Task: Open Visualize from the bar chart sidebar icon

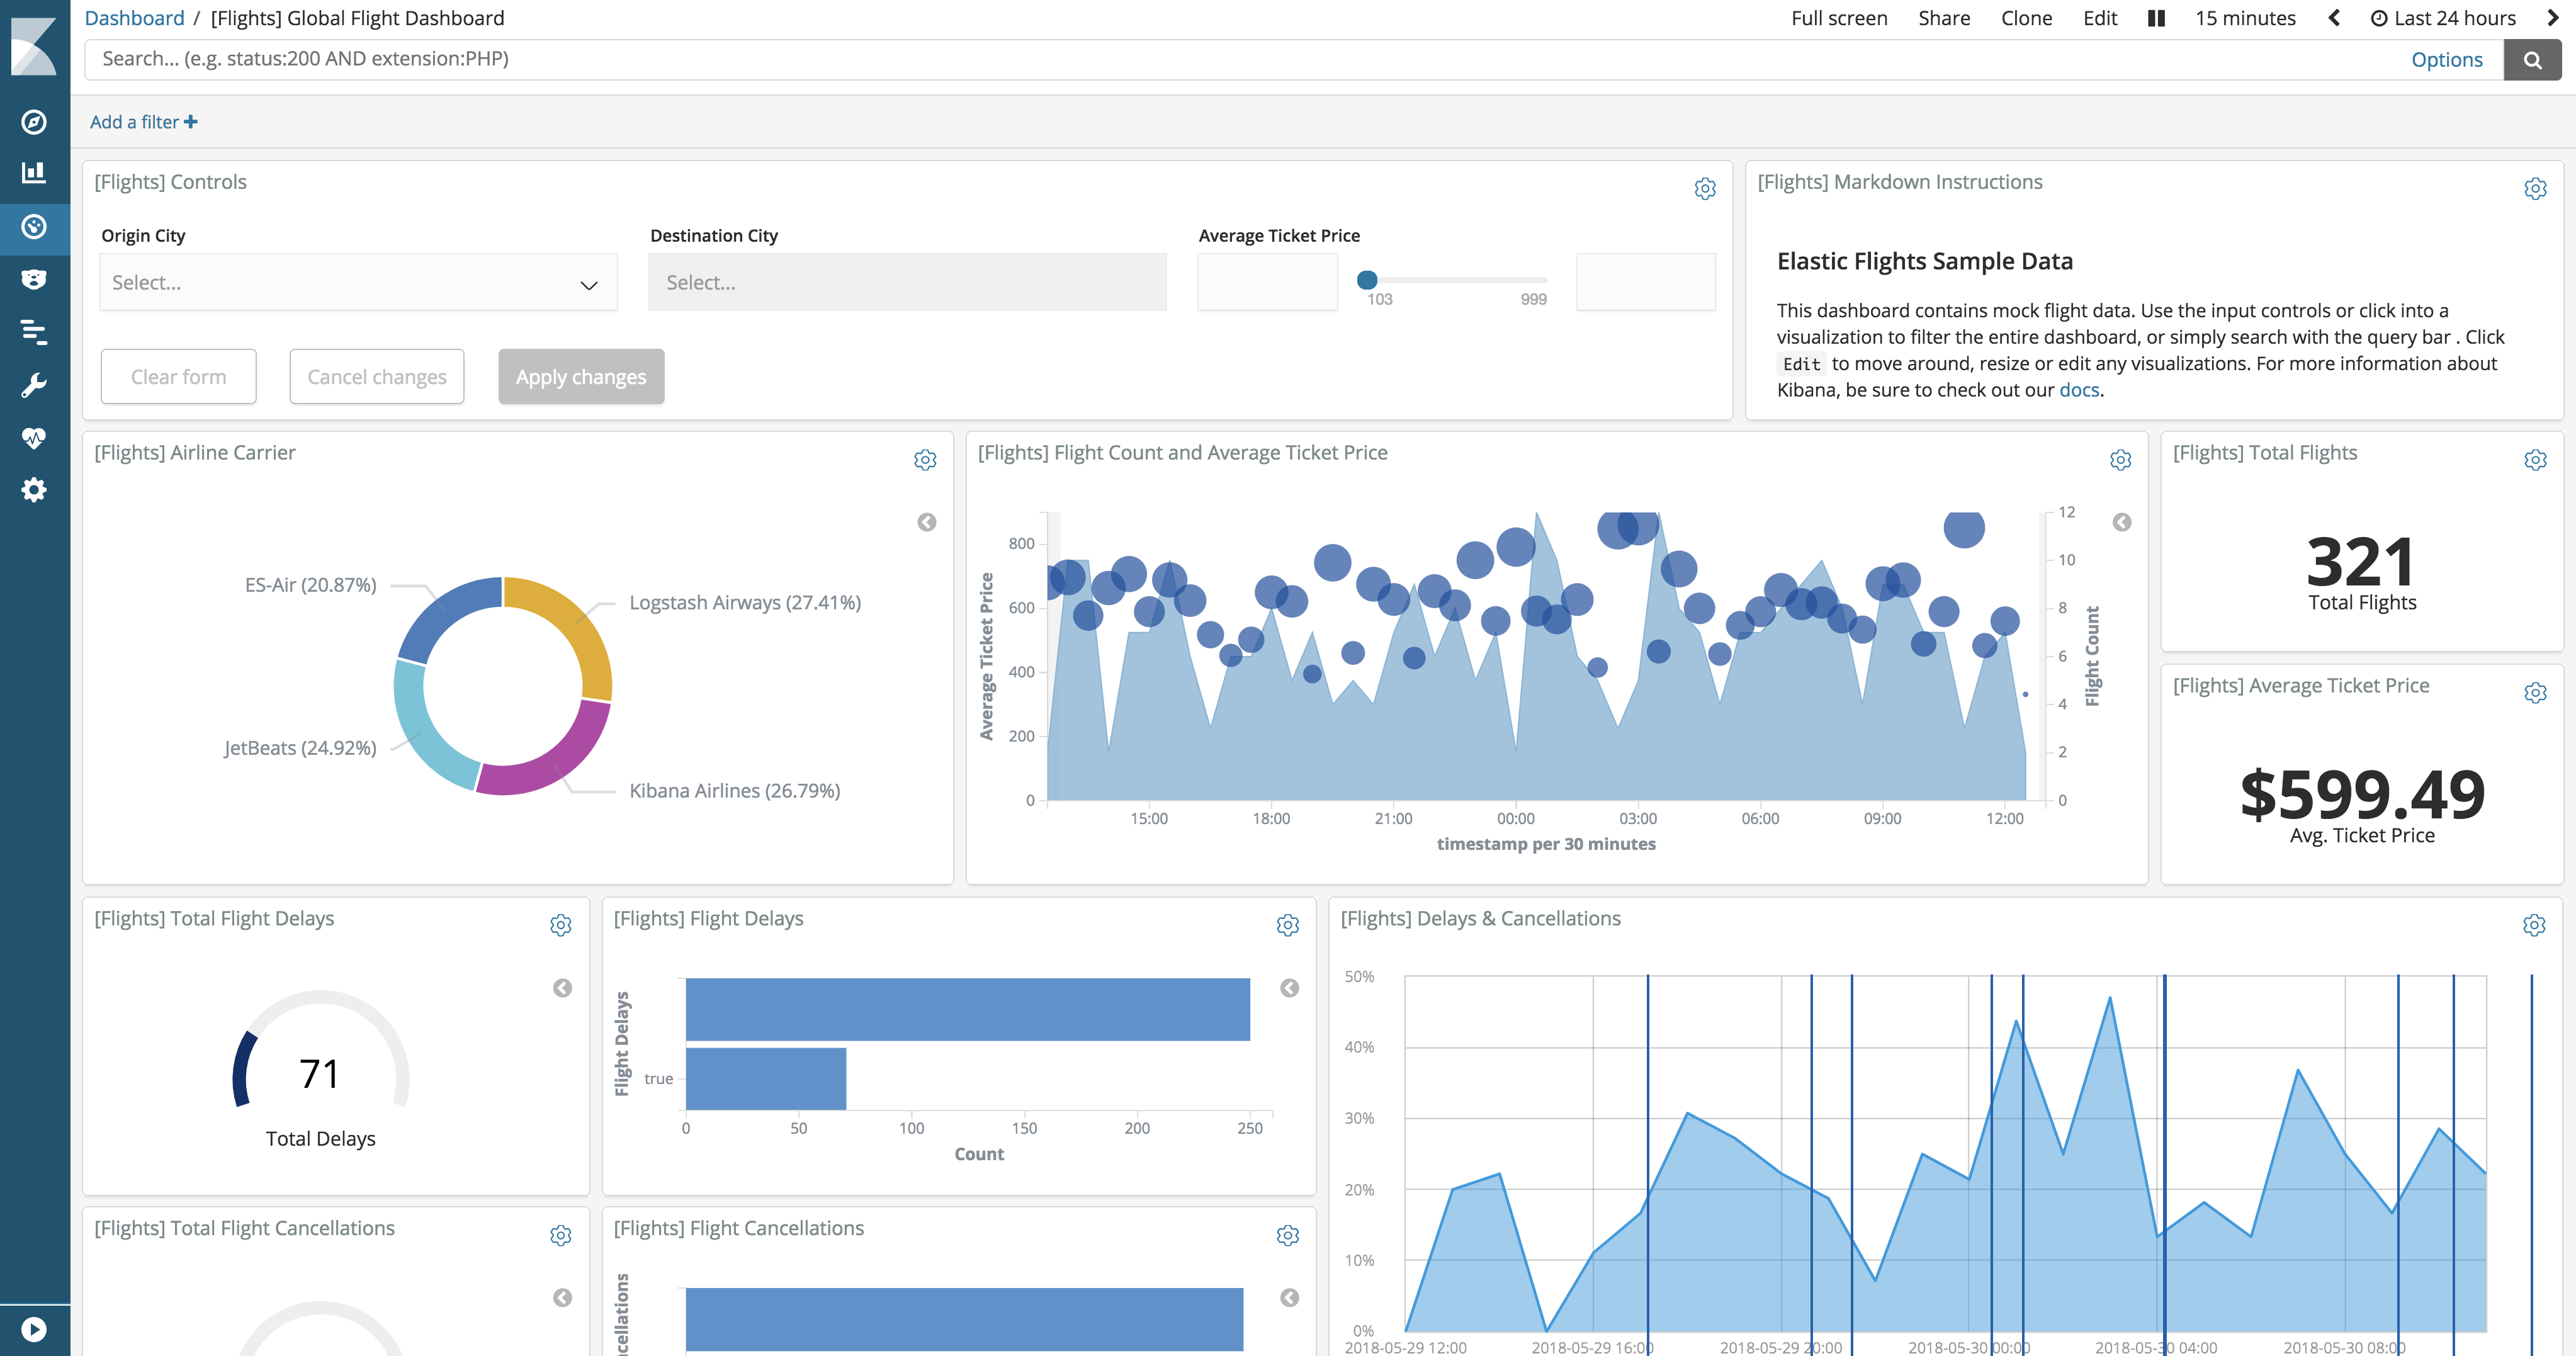Action: (x=34, y=173)
